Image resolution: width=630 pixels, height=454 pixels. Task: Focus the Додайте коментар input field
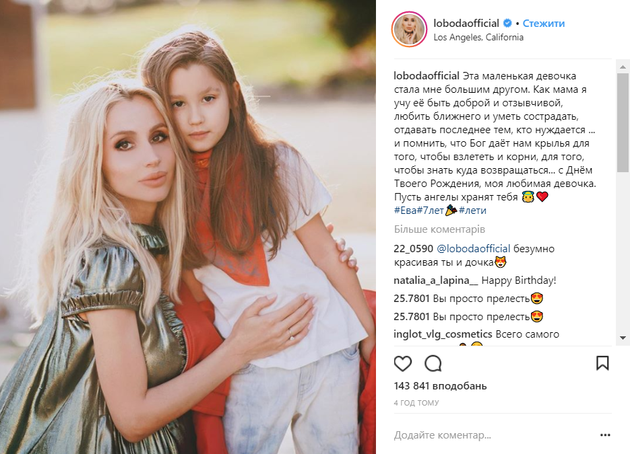(494, 435)
